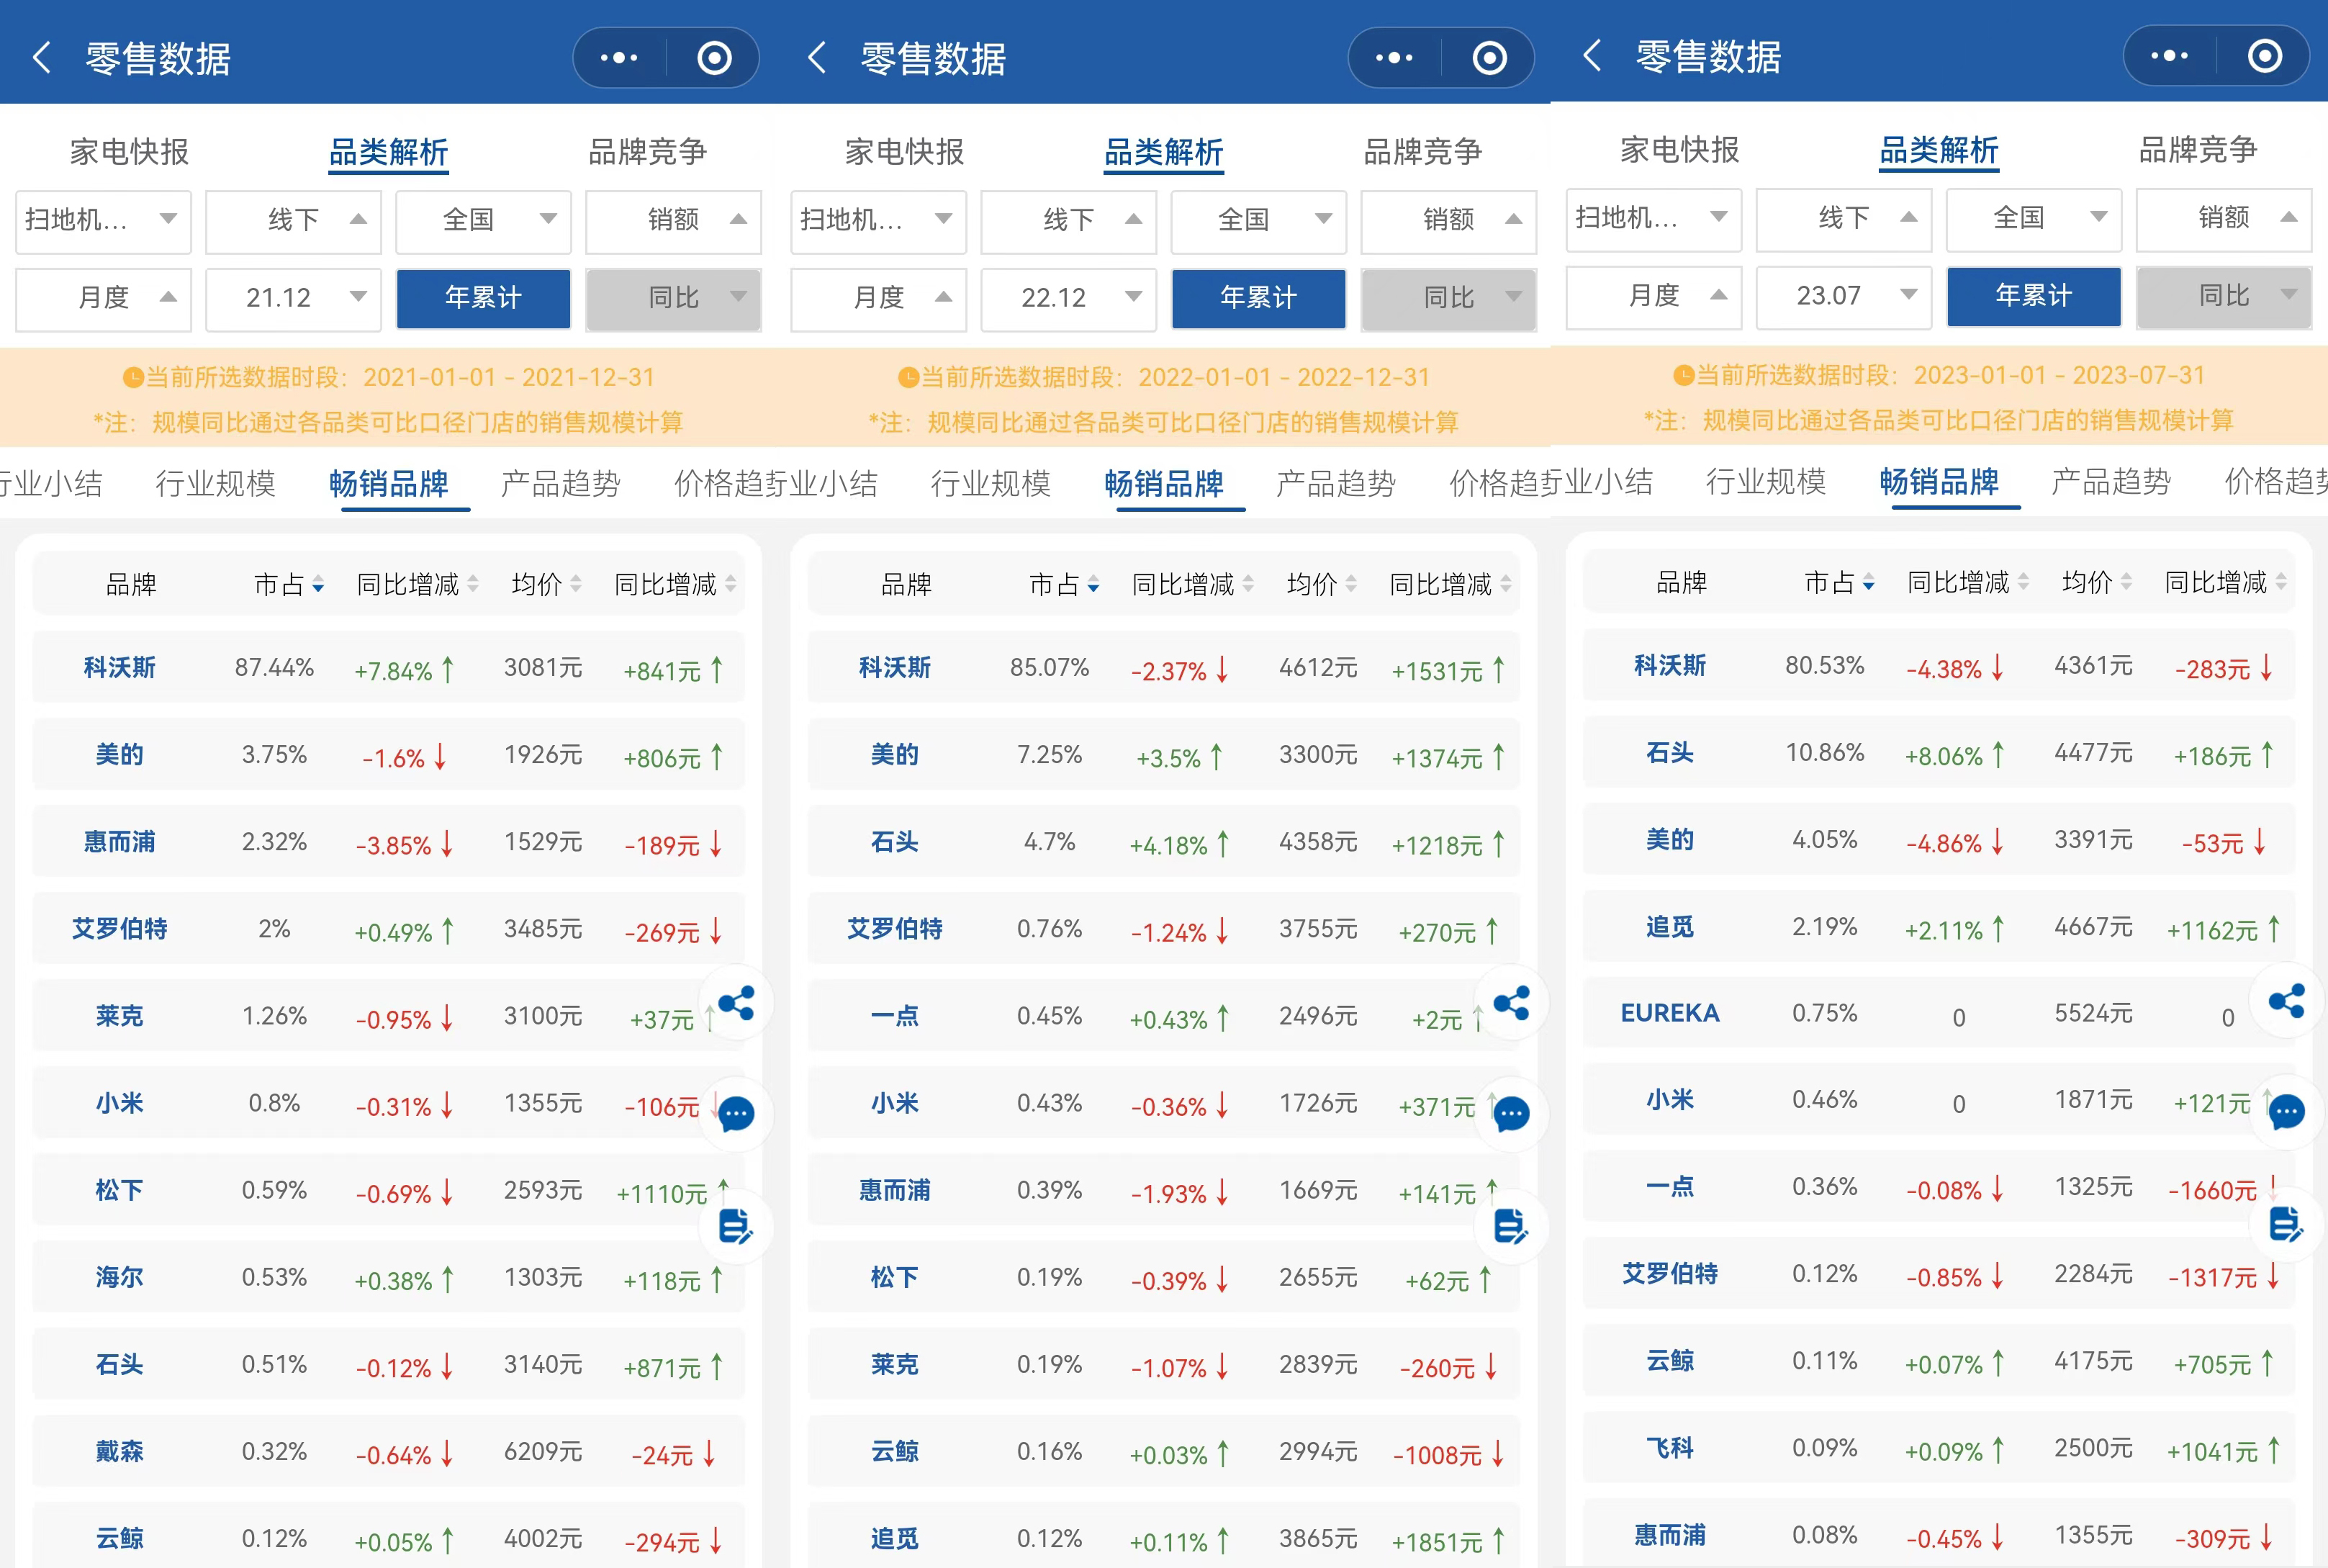Expand the 22.12 month dropdown
2328x1568 pixels.
click(x=1068, y=298)
